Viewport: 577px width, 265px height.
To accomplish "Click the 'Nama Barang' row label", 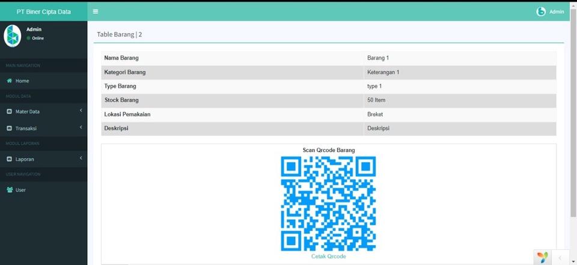I will (121, 58).
